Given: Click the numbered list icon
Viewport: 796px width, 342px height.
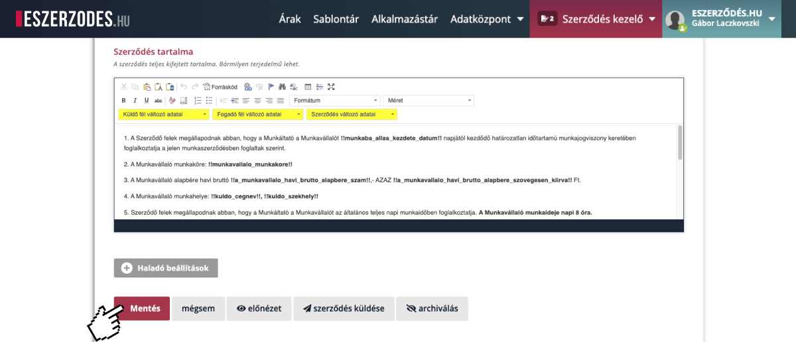Looking at the screenshot, I should point(198,101).
